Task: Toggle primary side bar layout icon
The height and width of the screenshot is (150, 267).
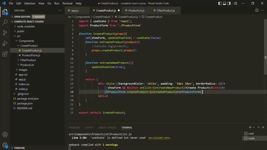Action: (220, 3)
